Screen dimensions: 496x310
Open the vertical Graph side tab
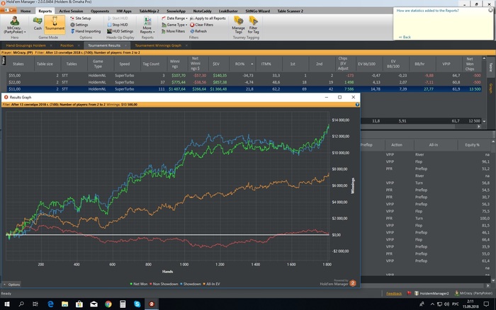[490, 88]
